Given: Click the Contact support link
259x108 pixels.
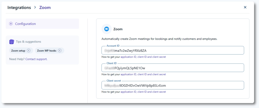Looking at the screenshot, I should point(36,59).
